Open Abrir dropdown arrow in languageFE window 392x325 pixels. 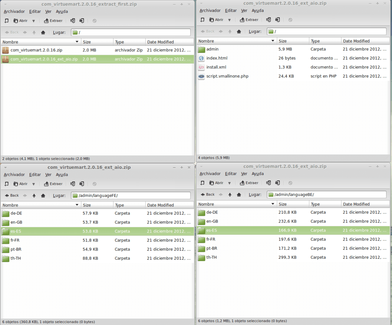(x=33, y=184)
